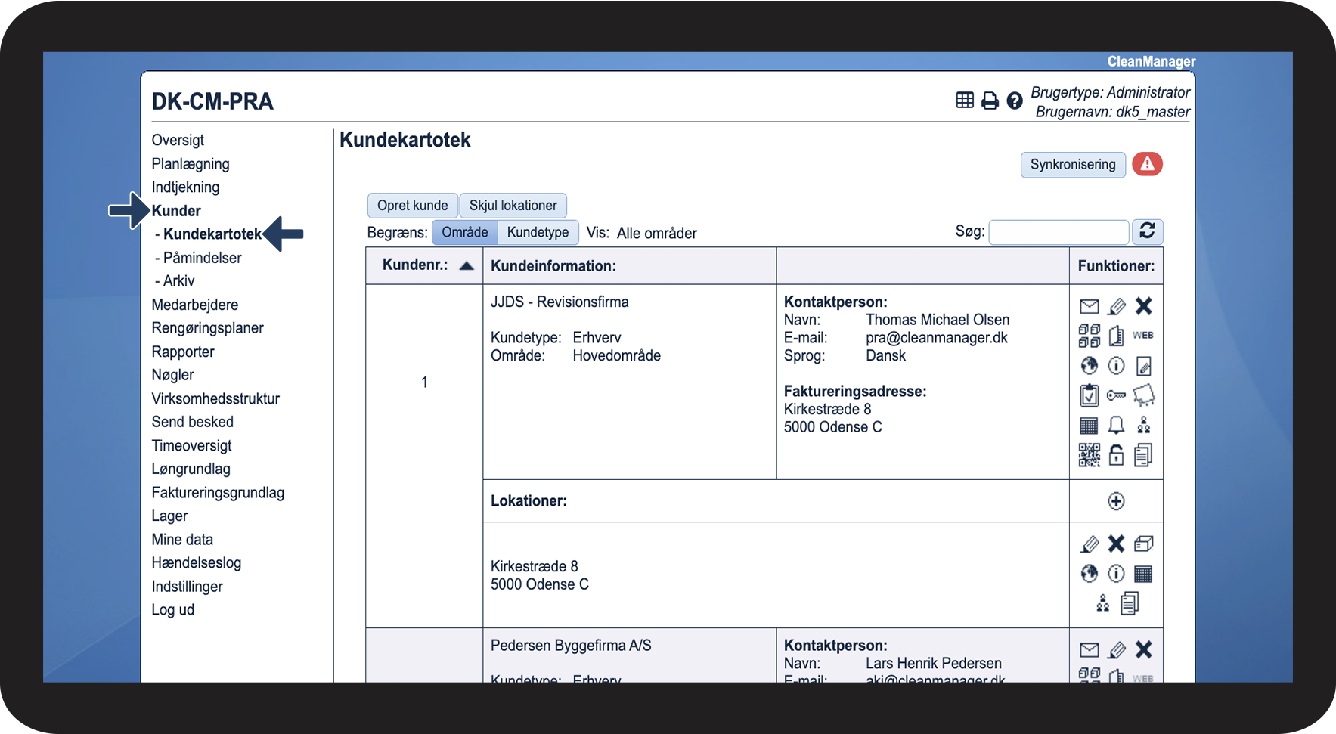
Task: Show info for the Kirkestræde 8 location
Action: click(x=1116, y=574)
